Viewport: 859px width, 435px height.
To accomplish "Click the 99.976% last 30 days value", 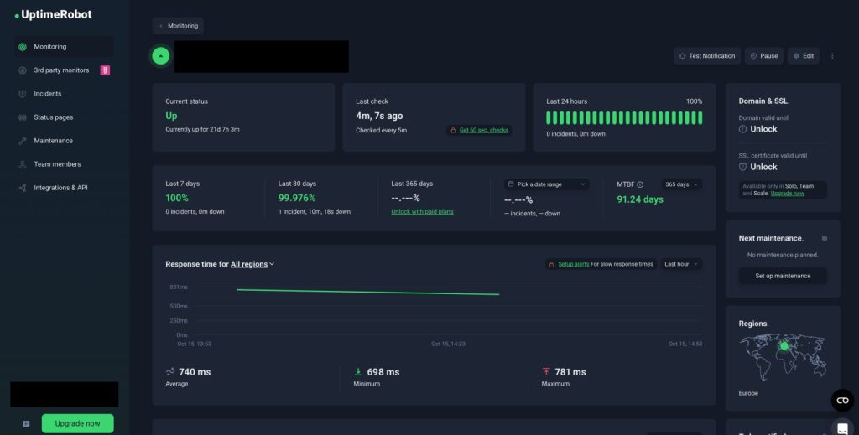I will coord(297,198).
